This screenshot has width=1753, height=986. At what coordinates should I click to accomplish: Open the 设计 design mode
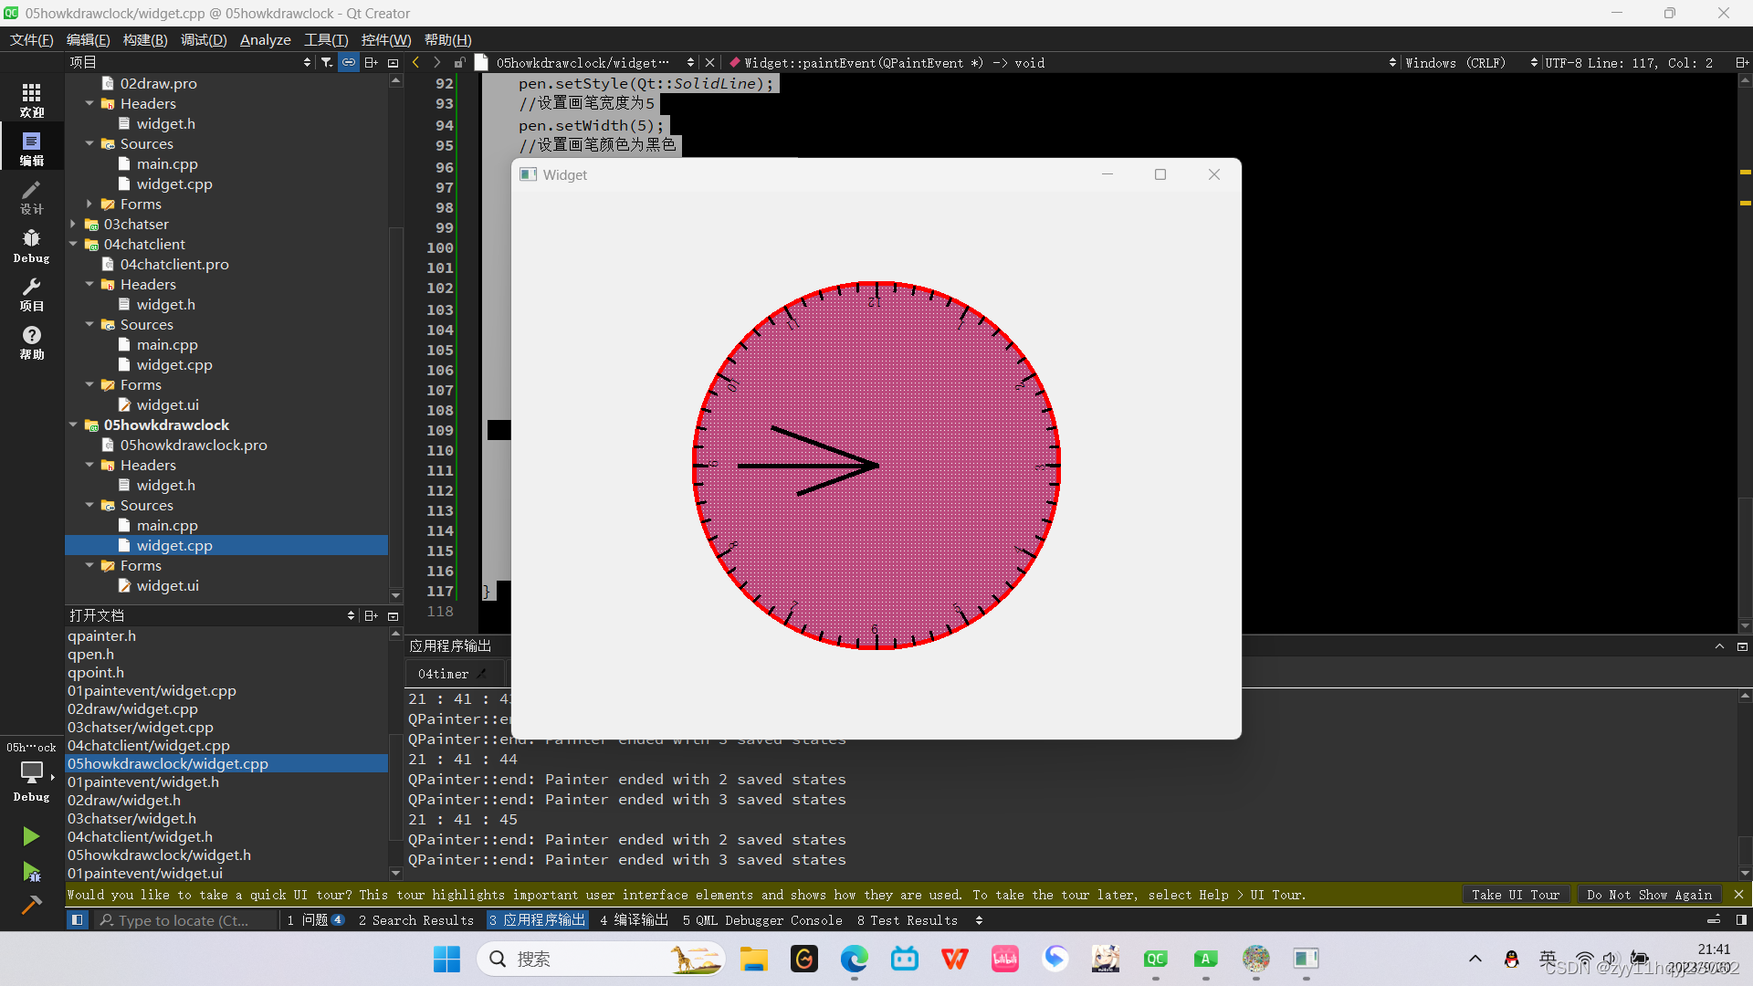[x=31, y=196]
